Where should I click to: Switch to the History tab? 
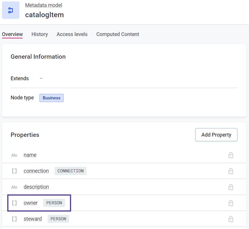point(39,34)
